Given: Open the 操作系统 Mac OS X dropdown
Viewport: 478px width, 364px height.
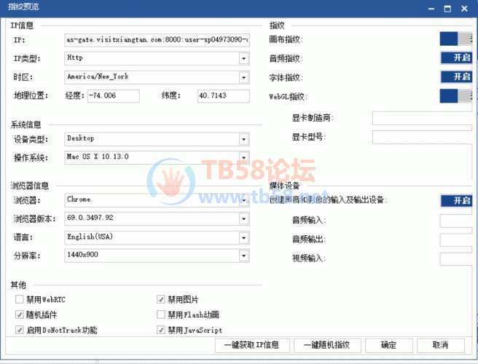Looking at the screenshot, I should 243,157.
